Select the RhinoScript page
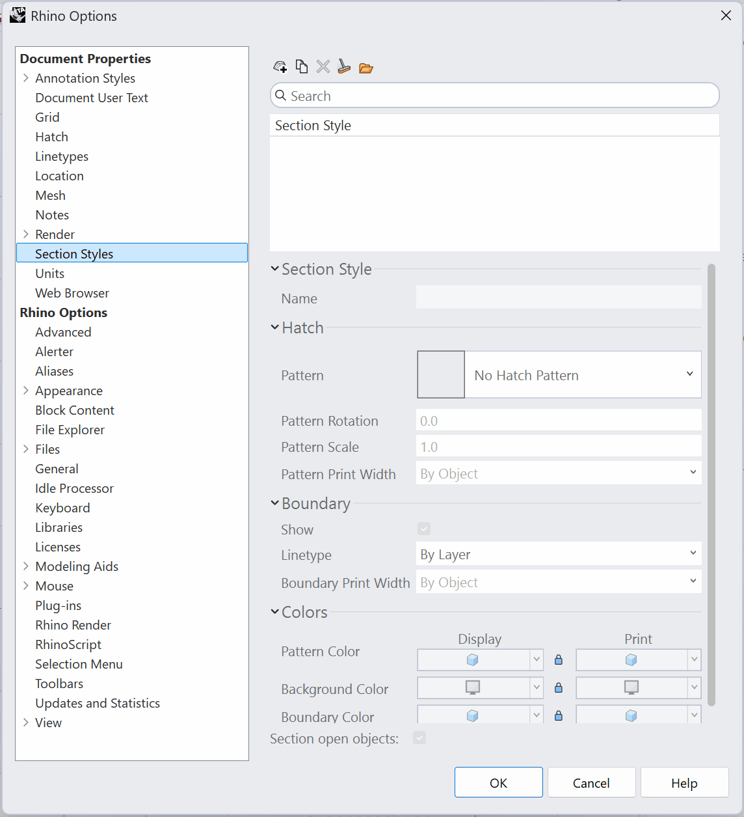Image resolution: width=744 pixels, height=817 pixels. point(68,644)
